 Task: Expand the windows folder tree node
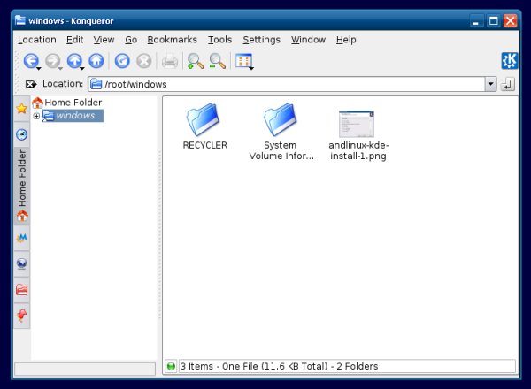click(36, 116)
